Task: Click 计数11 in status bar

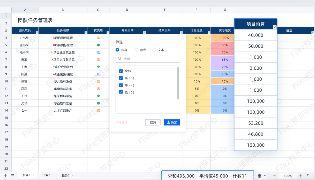Action: pyautogui.click(x=240, y=176)
